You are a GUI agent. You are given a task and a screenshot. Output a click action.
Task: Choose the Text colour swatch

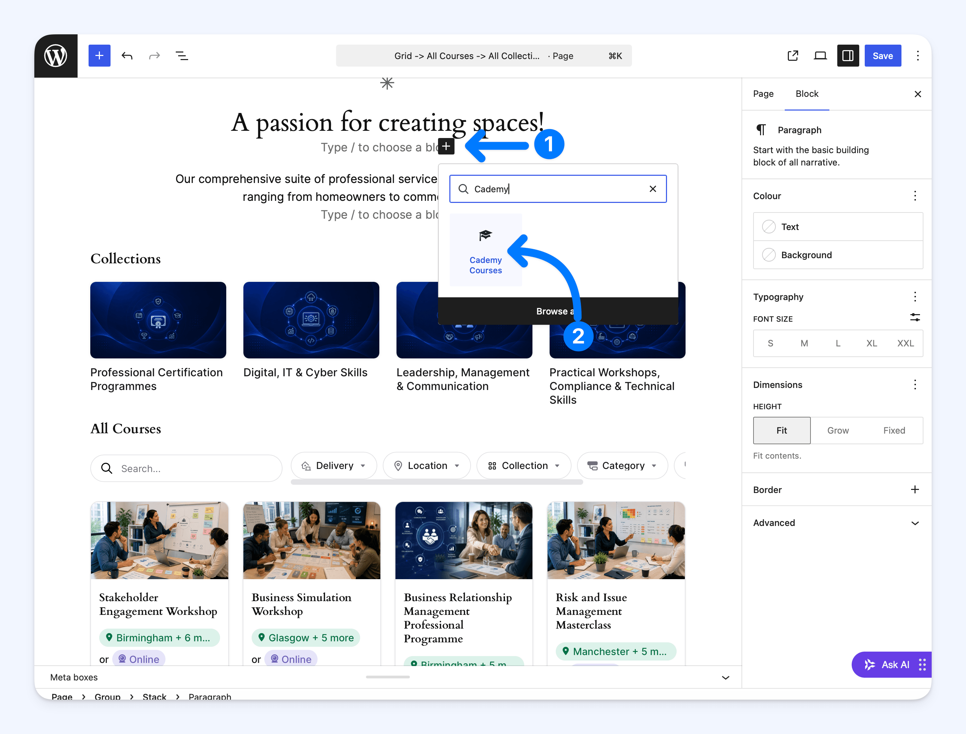click(x=838, y=227)
